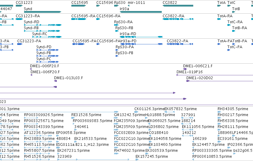Click the EC39161.5prime EST label
Image resolution: width=253 pixels, height=161 pixels.
click(232, 139)
